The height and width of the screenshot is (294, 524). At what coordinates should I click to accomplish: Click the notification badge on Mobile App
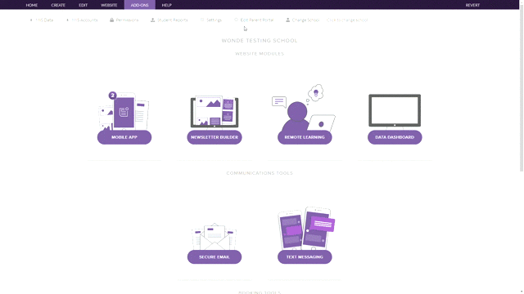[113, 96]
